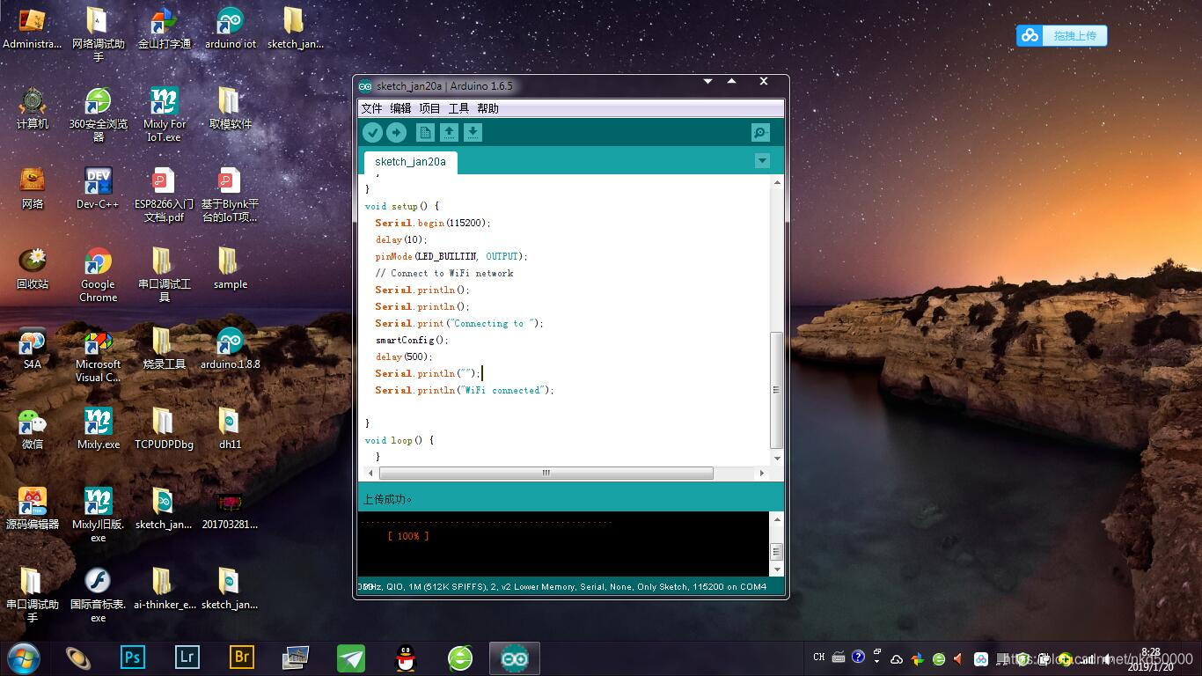Image resolution: width=1202 pixels, height=676 pixels.
Task: Open the 项目 menu
Action: click(x=429, y=108)
